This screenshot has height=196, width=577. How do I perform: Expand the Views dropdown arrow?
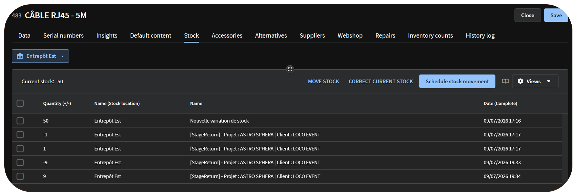[549, 81]
